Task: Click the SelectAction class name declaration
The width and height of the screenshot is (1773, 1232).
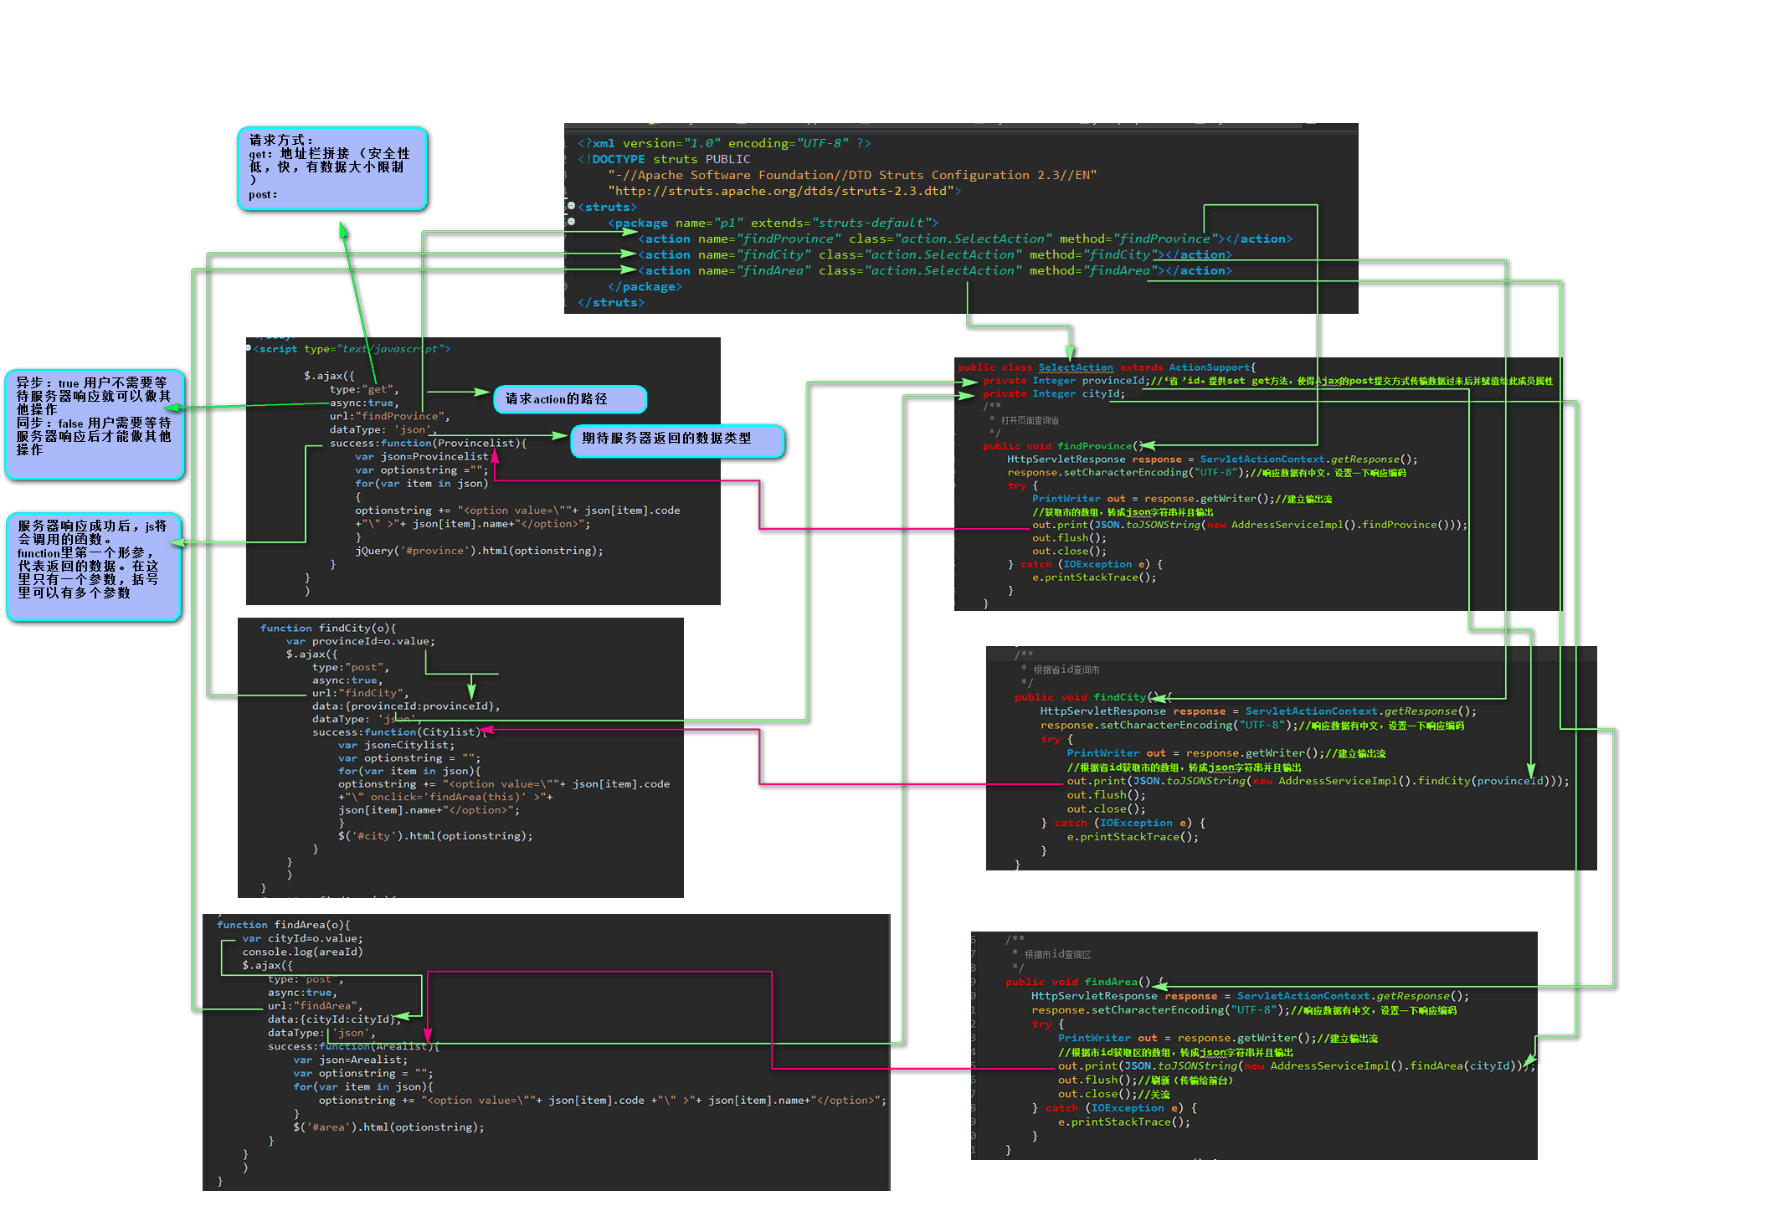Action: click(x=1076, y=367)
